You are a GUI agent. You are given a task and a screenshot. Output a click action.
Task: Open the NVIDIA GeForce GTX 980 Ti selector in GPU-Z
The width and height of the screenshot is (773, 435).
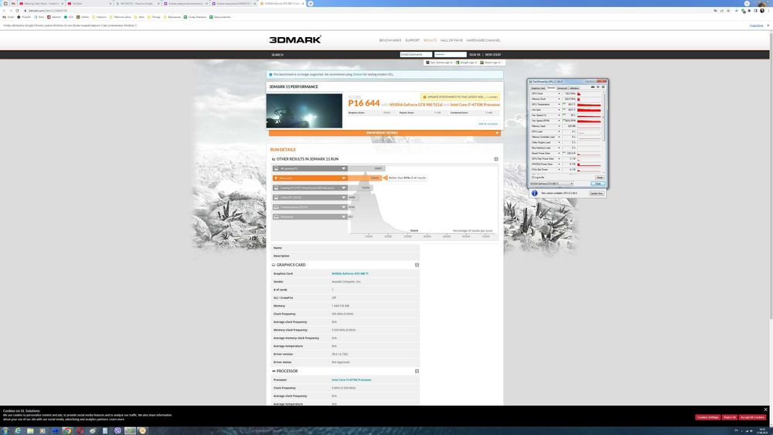(552, 184)
